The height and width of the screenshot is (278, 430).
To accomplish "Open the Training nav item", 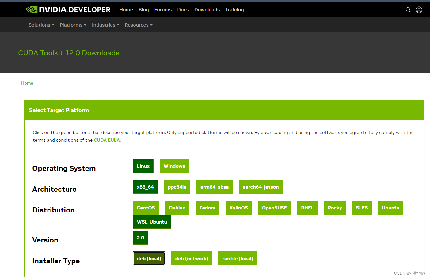I will coord(234,10).
